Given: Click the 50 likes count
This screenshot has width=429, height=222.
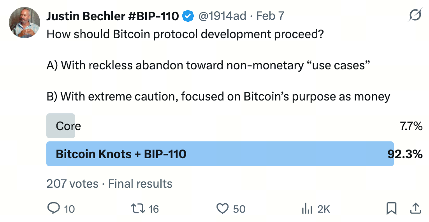Looking at the screenshot, I should tap(239, 209).
